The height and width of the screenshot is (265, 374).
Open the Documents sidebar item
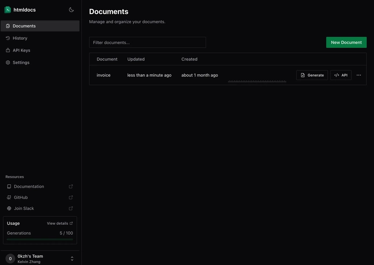(40, 26)
